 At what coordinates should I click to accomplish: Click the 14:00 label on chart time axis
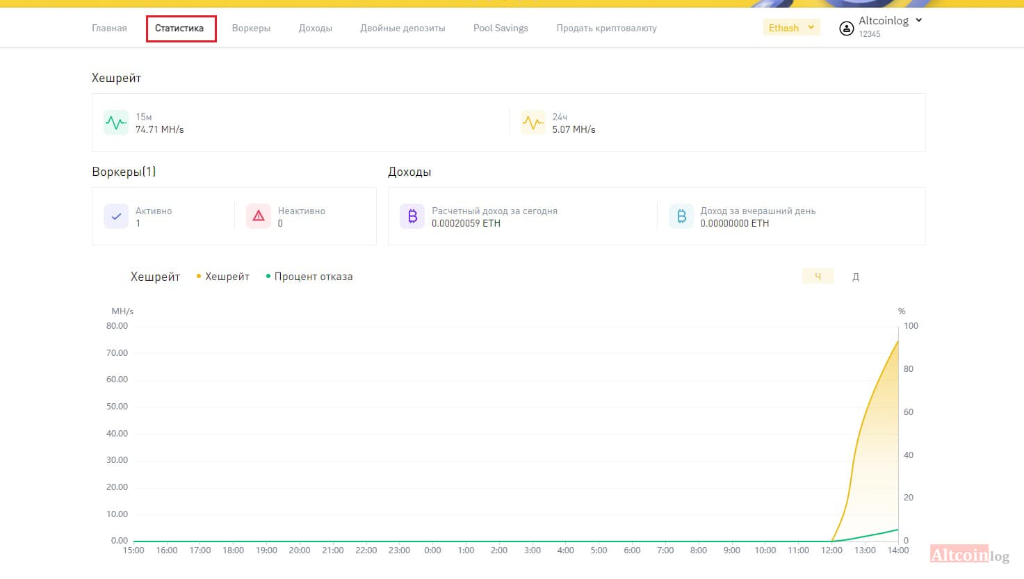898,551
